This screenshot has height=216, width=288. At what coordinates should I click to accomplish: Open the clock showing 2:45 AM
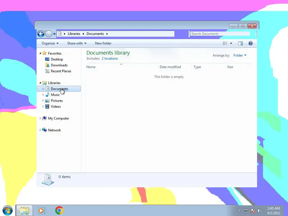[x=274, y=211]
